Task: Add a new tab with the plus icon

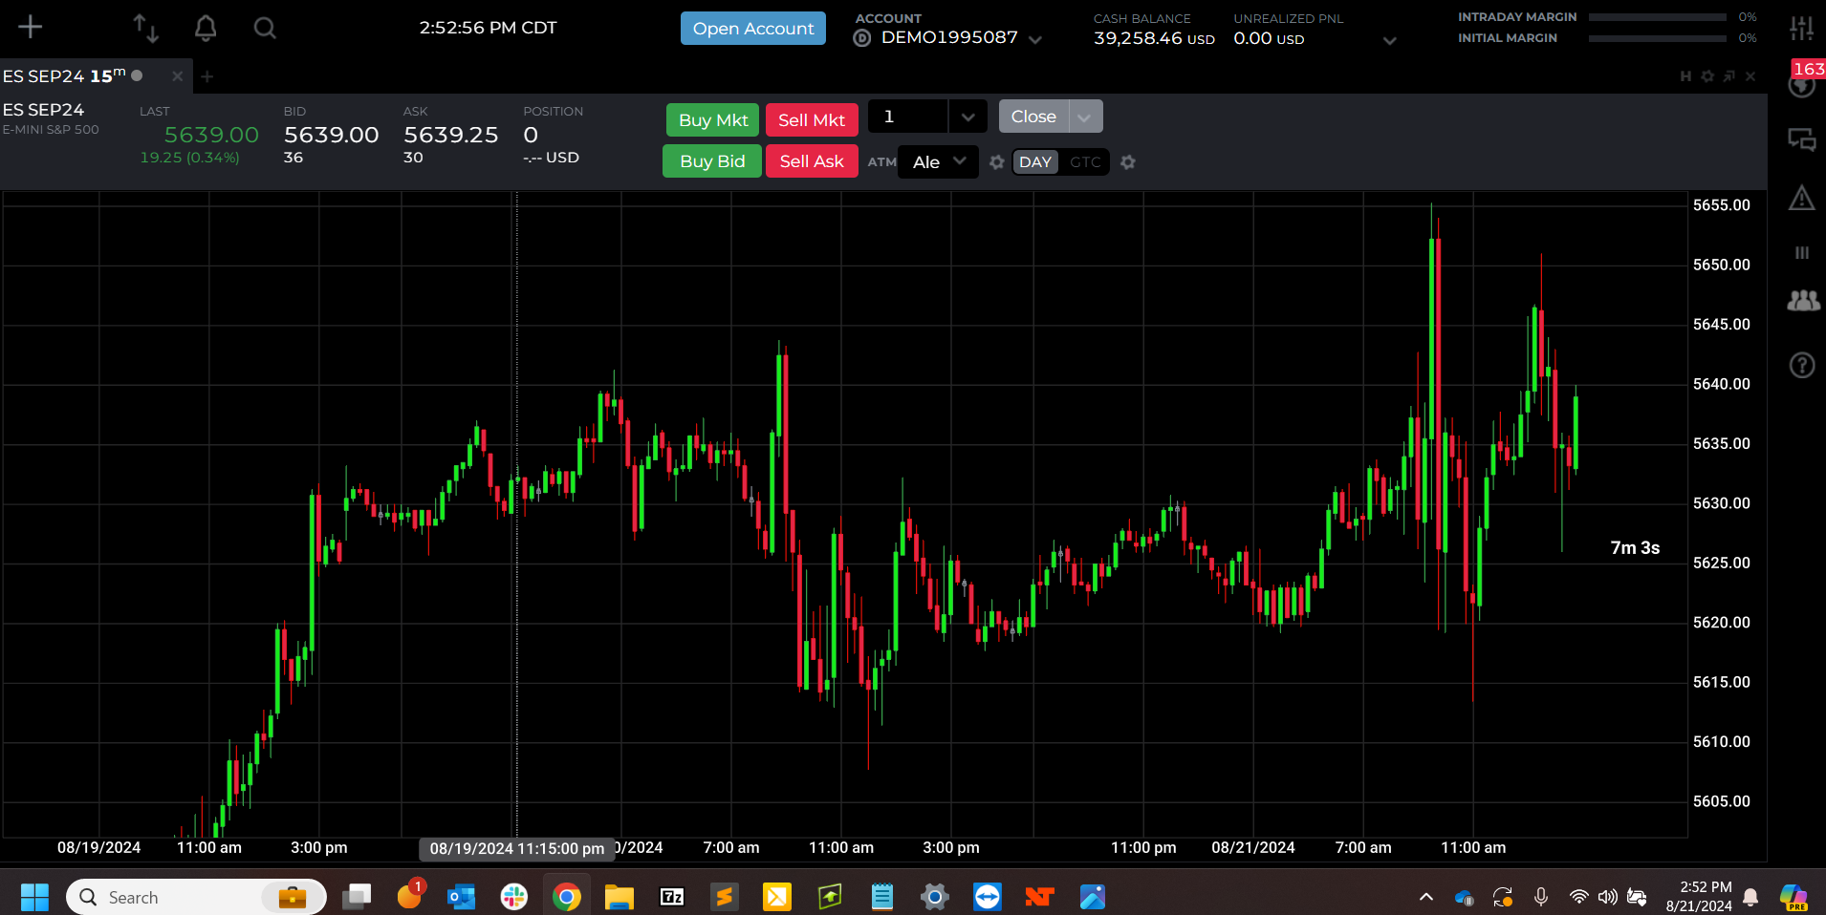Action: [207, 76]
